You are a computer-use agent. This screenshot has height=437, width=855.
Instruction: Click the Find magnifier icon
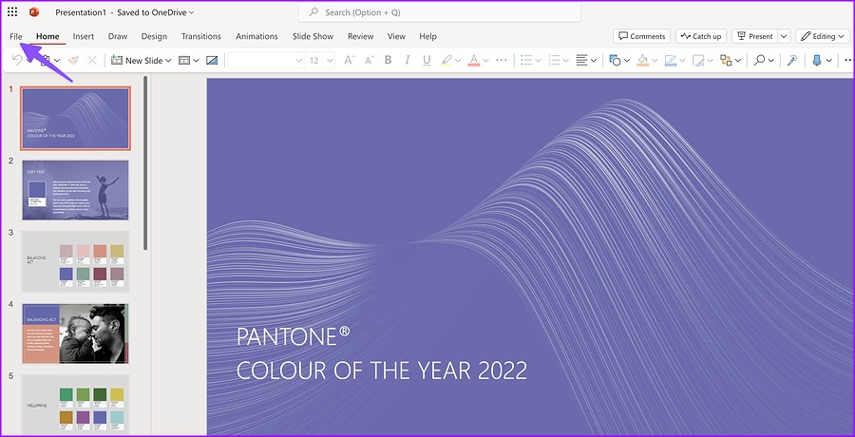coord(759,60)
